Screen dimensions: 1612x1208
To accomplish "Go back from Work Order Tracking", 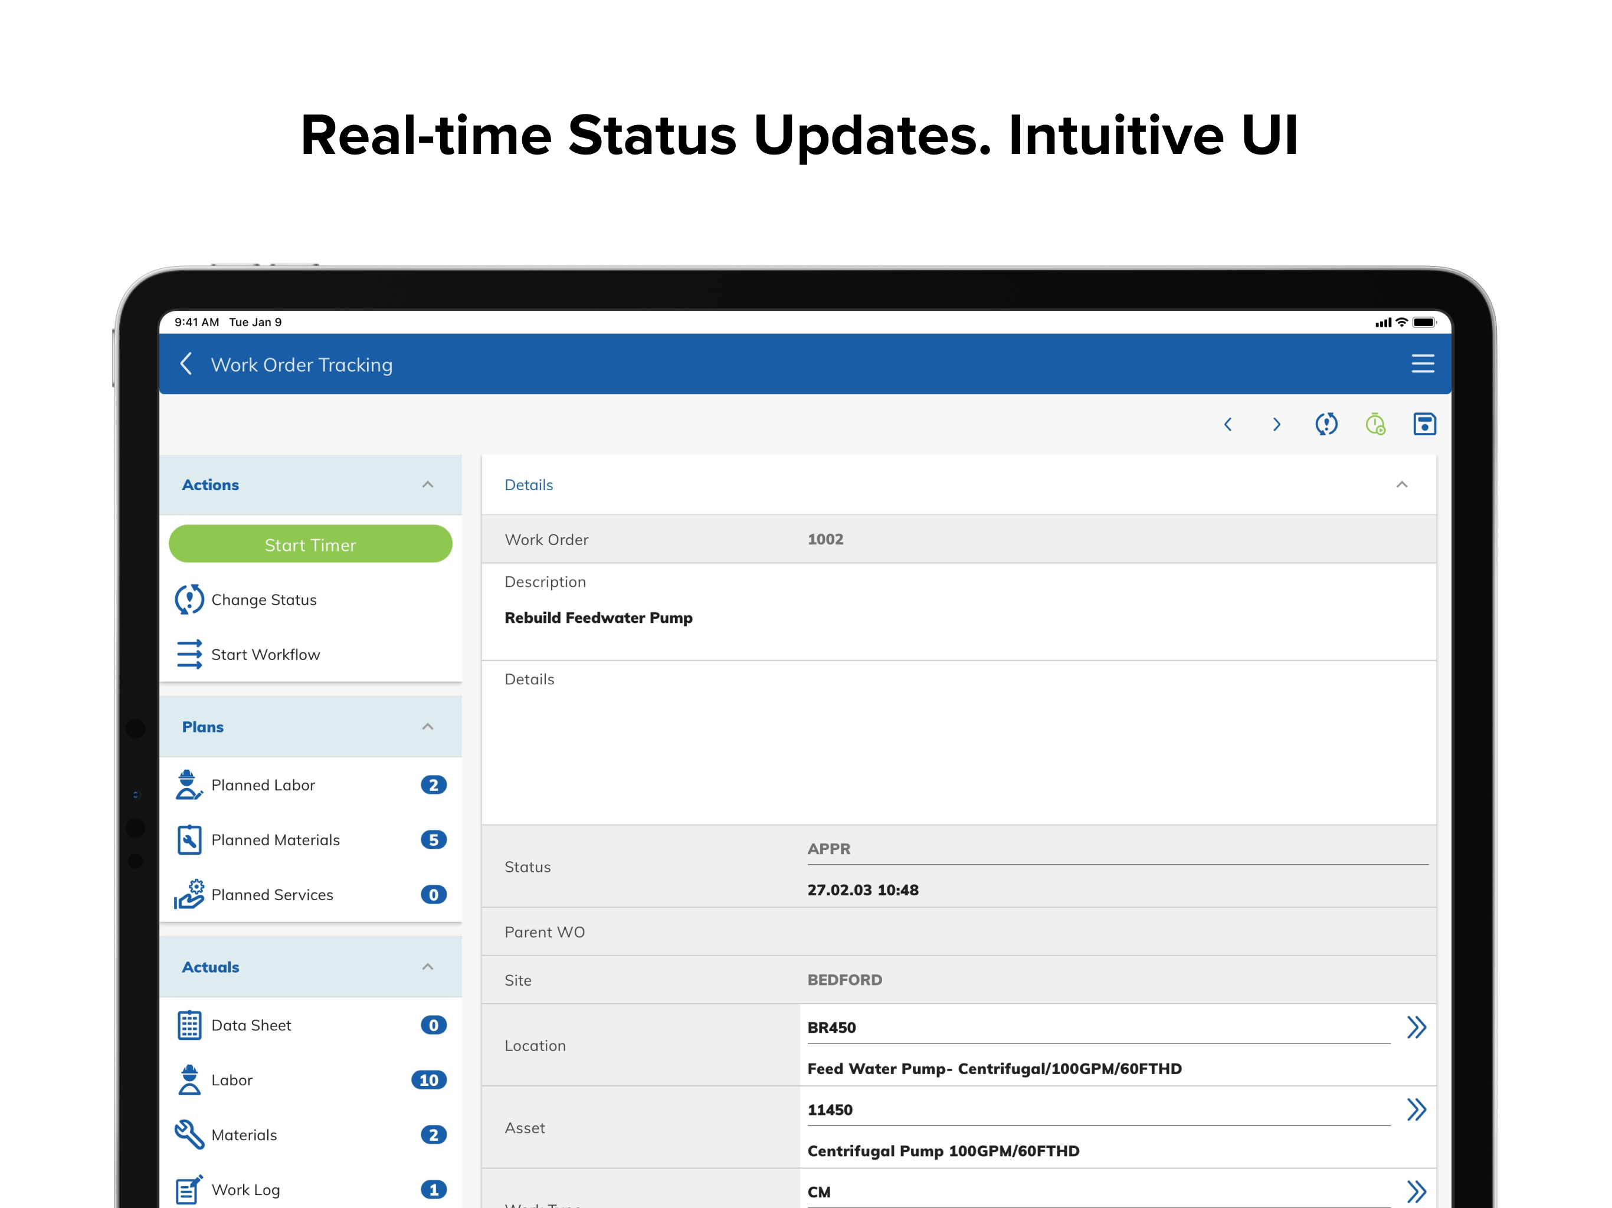I will [186, 363].
